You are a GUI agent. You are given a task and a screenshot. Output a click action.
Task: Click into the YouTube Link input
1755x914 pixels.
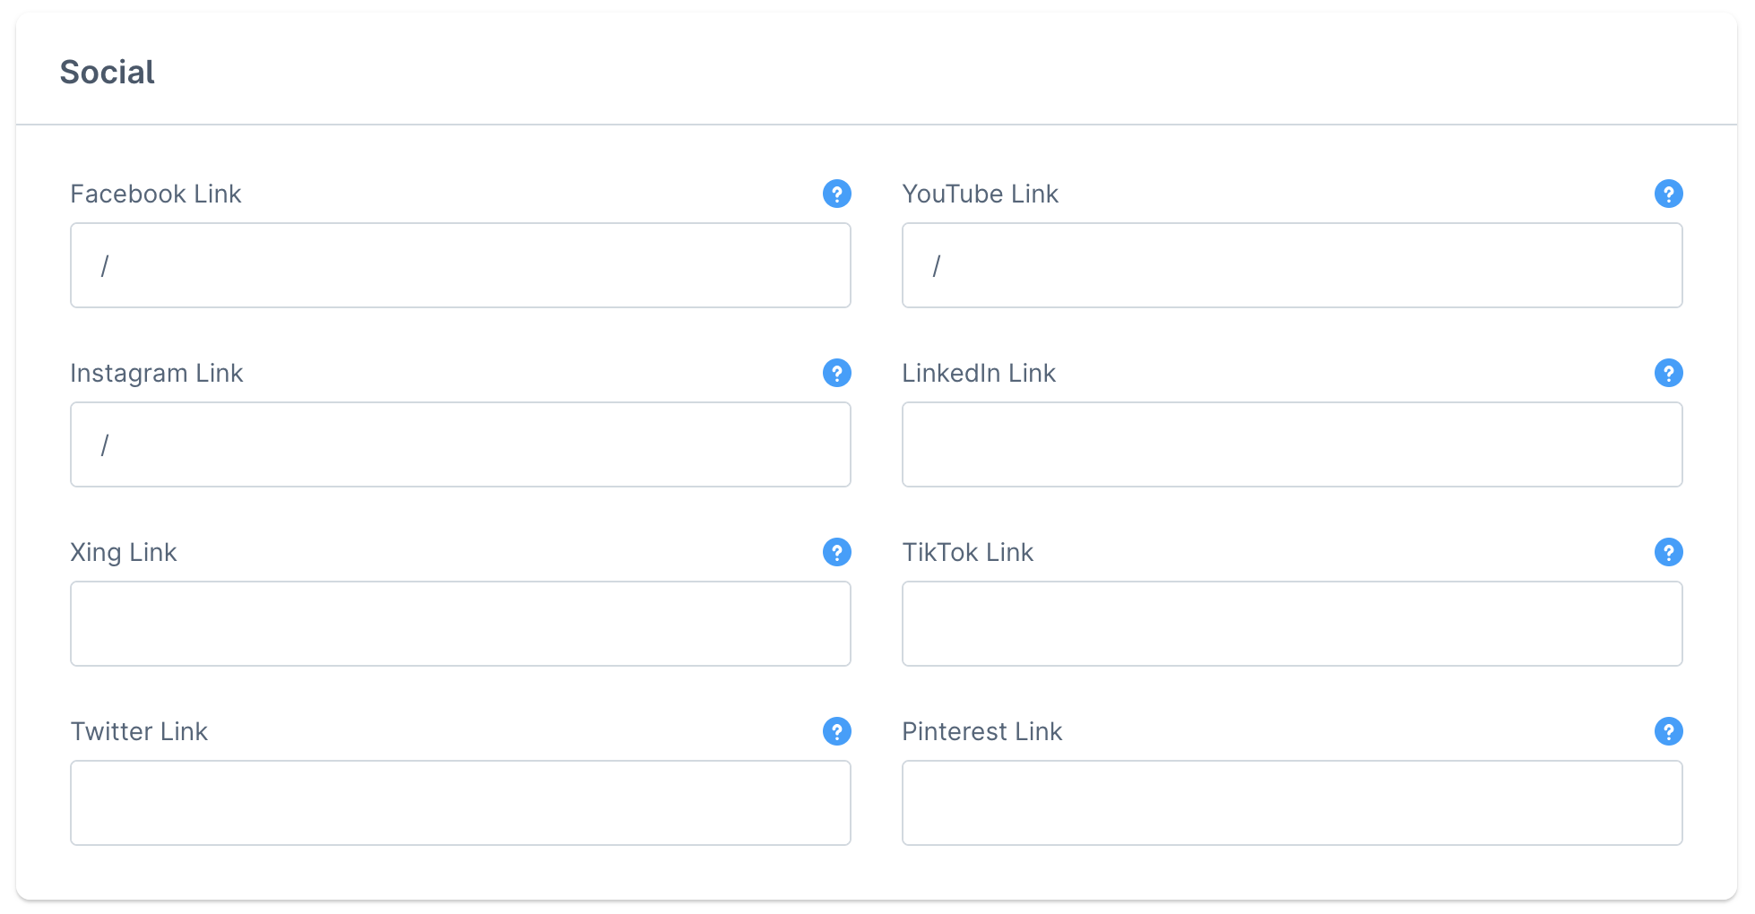(x=1292, y=265)
